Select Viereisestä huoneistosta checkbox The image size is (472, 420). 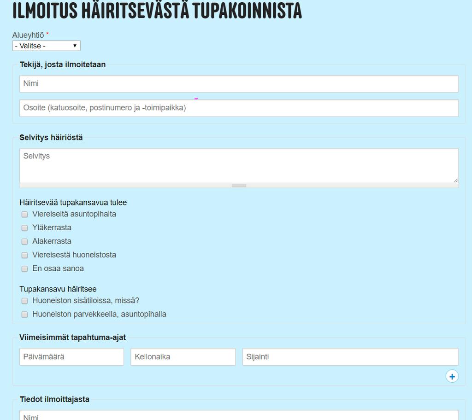coord(25,255)
